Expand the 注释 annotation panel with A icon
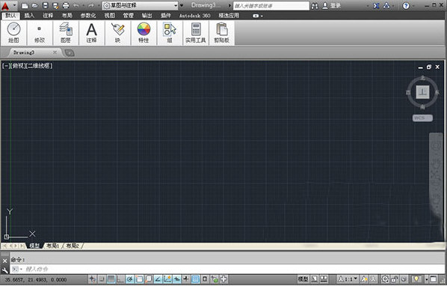The image size is (447, 286). pyautogui.click(x=91, y=33)
